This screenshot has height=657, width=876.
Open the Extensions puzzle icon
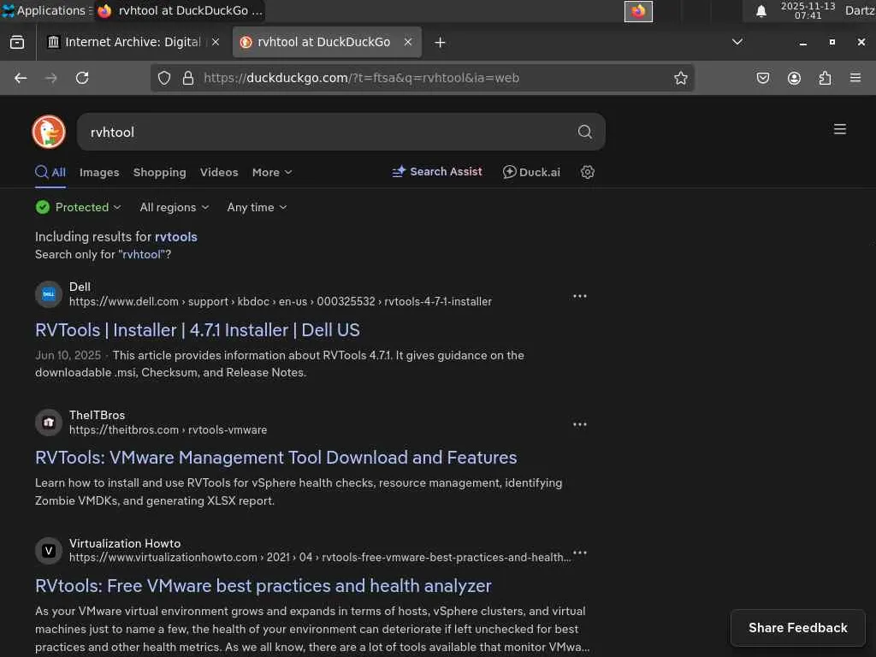825,78
